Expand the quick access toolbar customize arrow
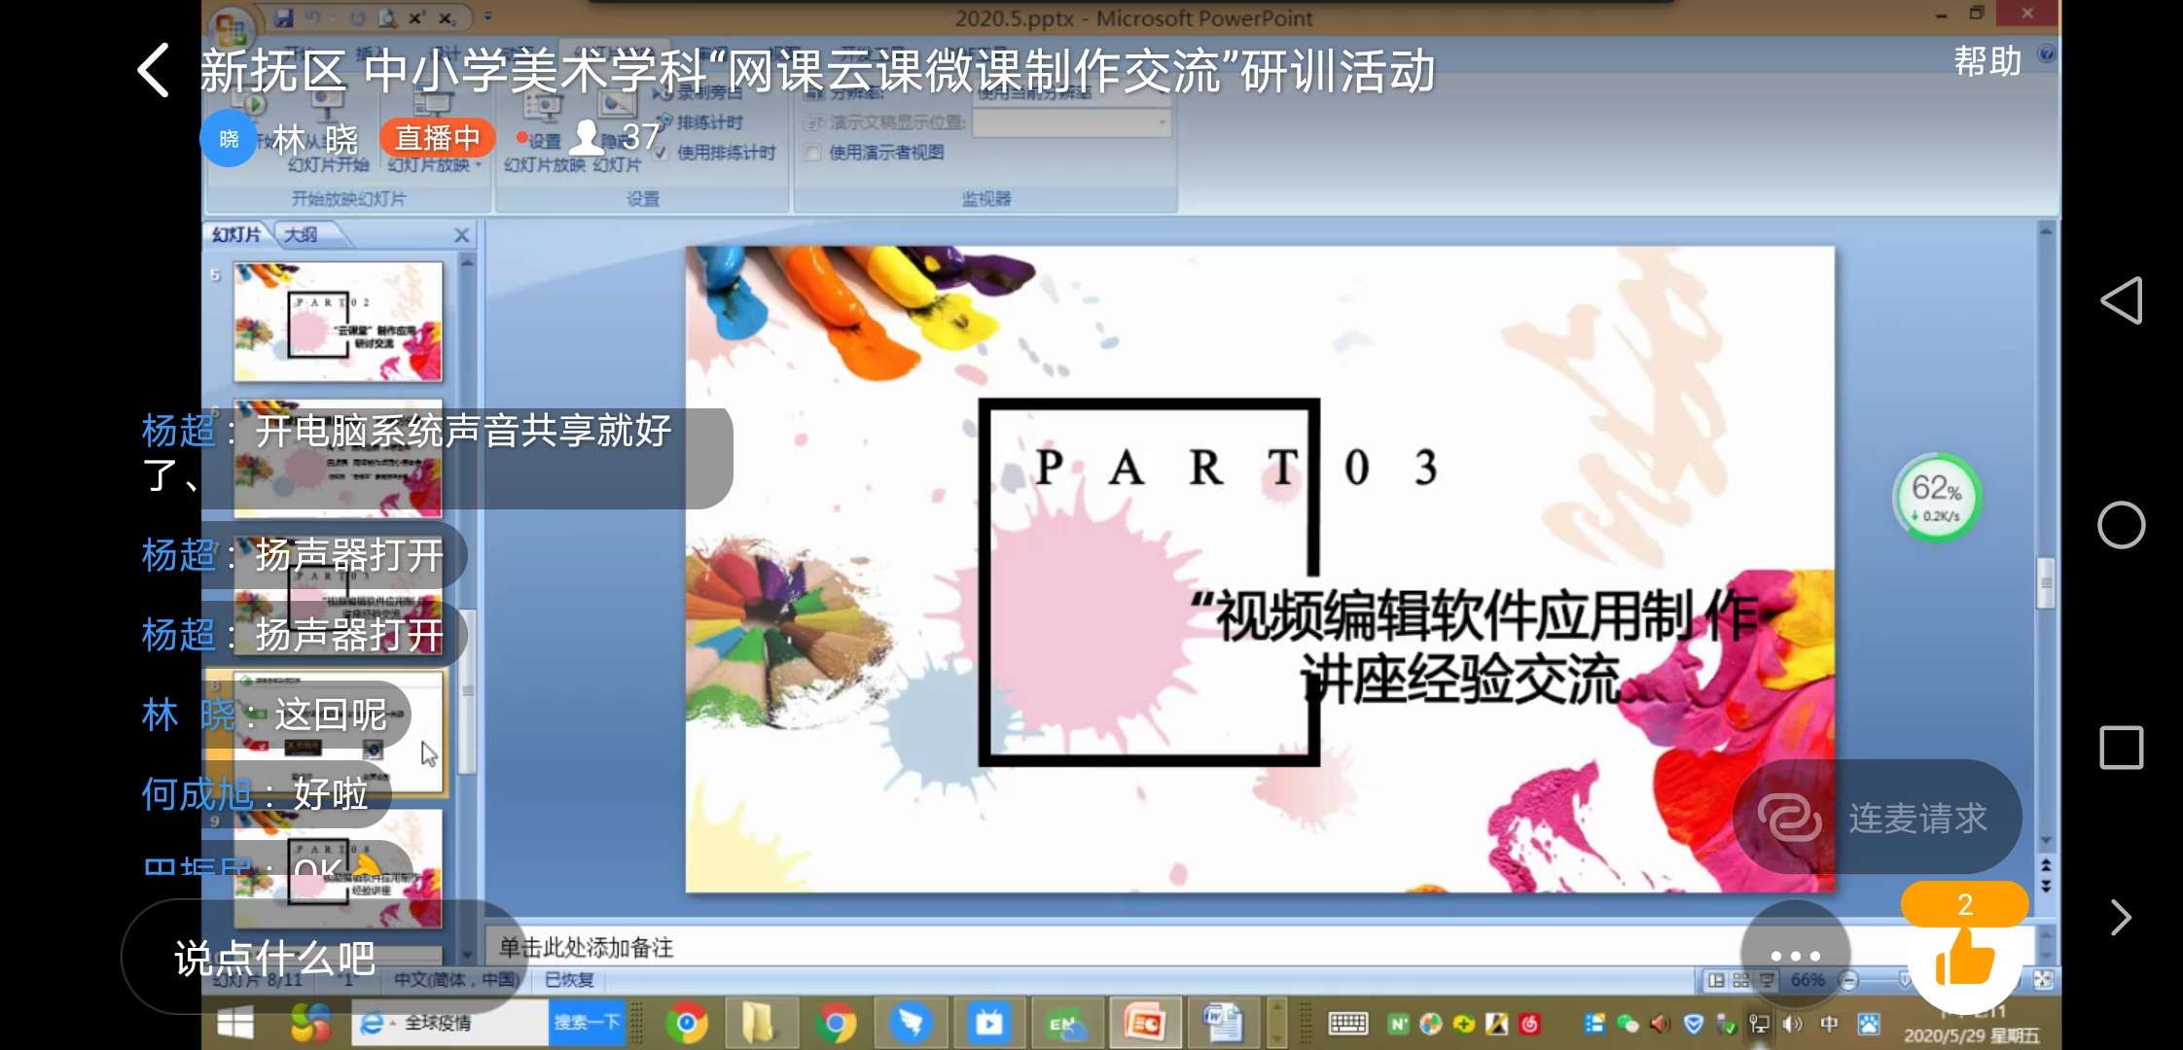The height and width of the screenshot is (1050, 2183). pos(488,17)
